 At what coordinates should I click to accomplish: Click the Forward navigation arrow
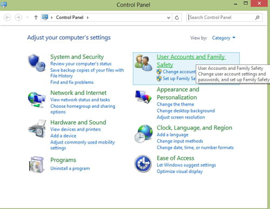(x=18, y=17)
